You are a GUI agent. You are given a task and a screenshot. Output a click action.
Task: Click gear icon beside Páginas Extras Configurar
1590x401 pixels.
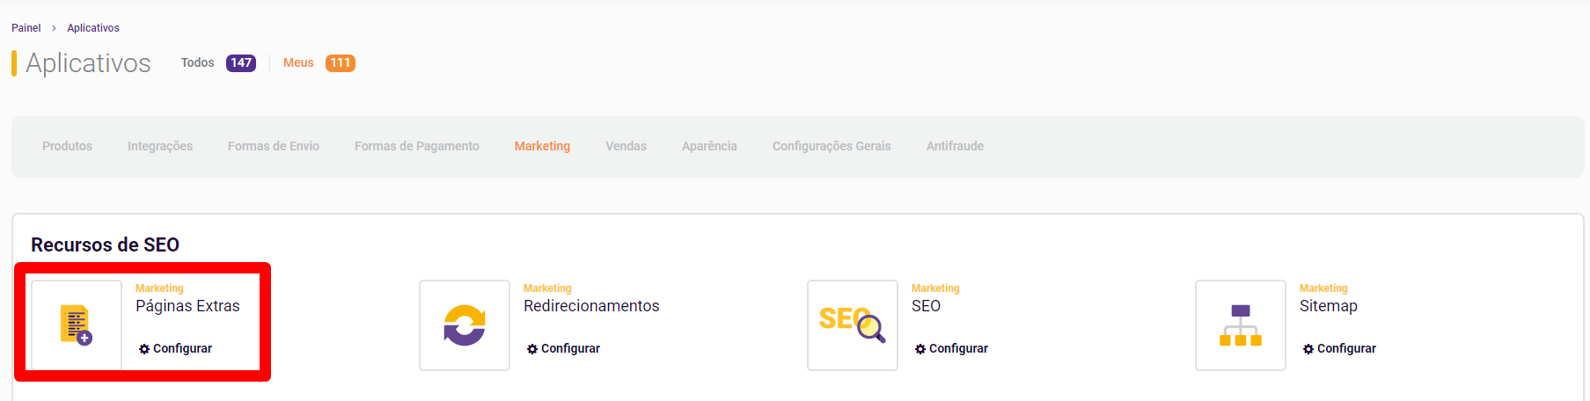[x=144, y=349]
